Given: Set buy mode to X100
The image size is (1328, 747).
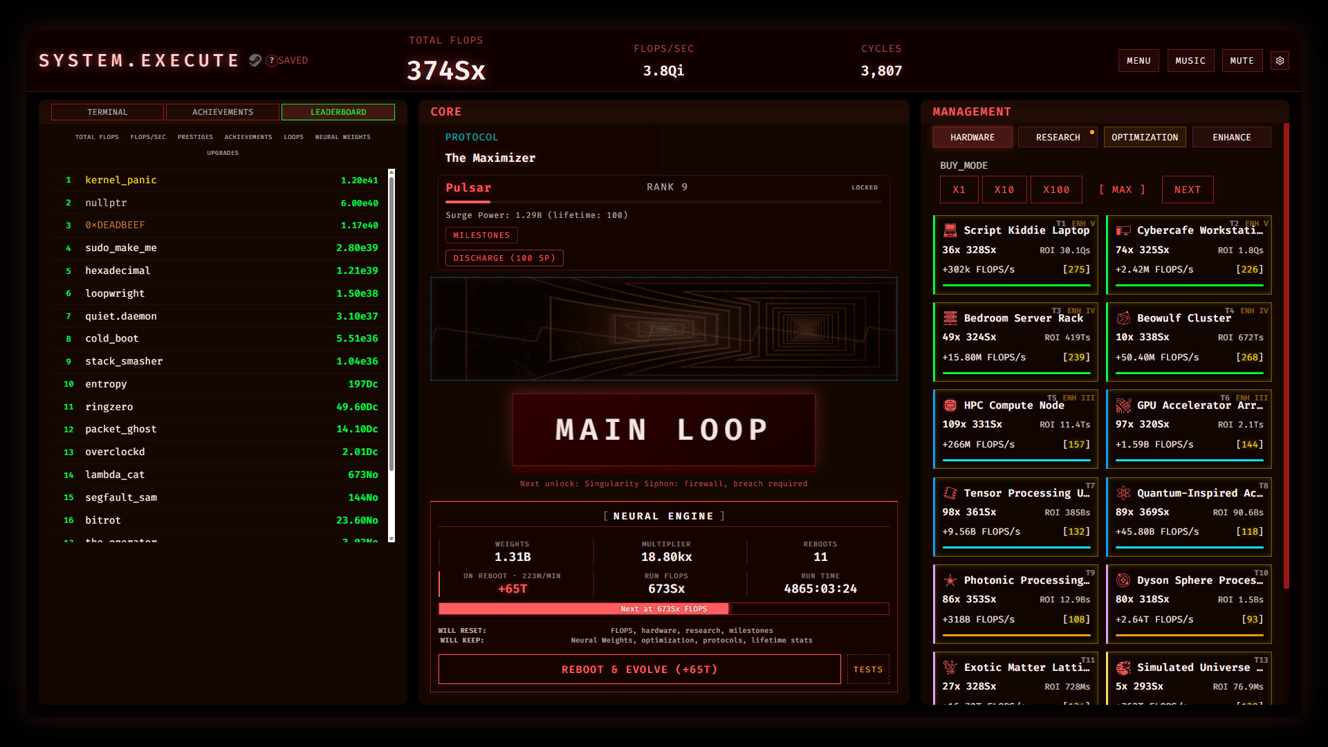Looking at the screenshot, I should pos(1056,190).
